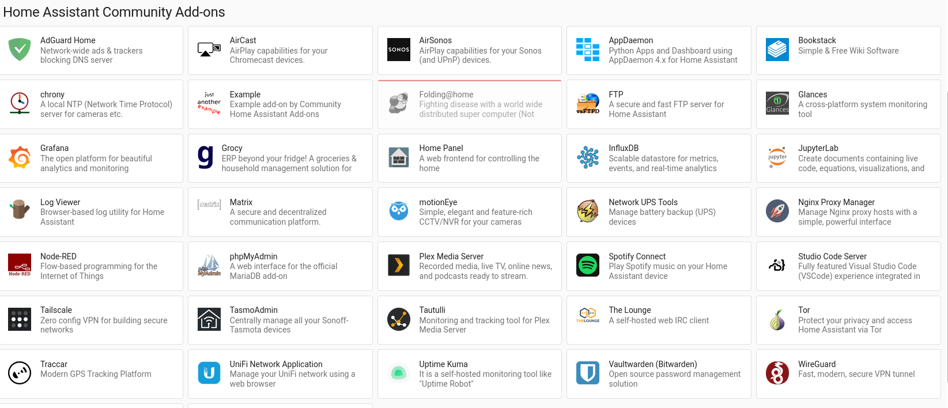Click the Spotify Connect green logo

click(588, 266)
